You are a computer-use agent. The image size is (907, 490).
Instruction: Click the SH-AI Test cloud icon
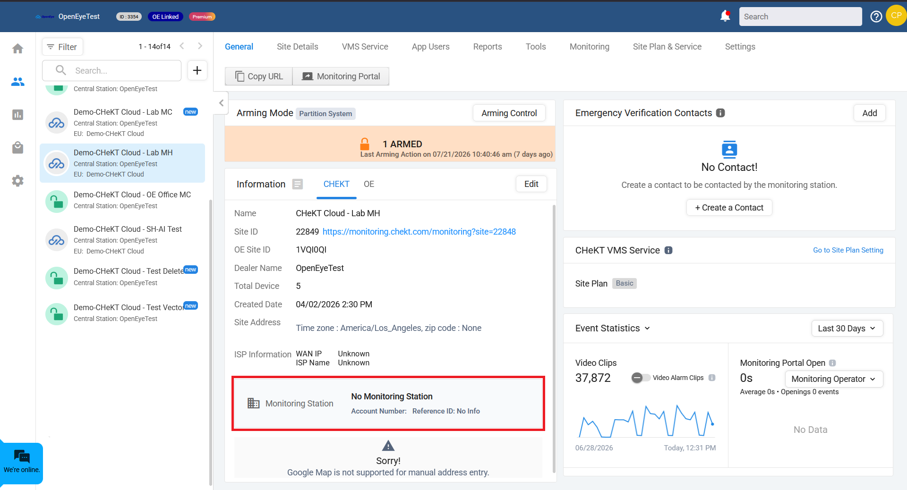click(x=57, y=240)
